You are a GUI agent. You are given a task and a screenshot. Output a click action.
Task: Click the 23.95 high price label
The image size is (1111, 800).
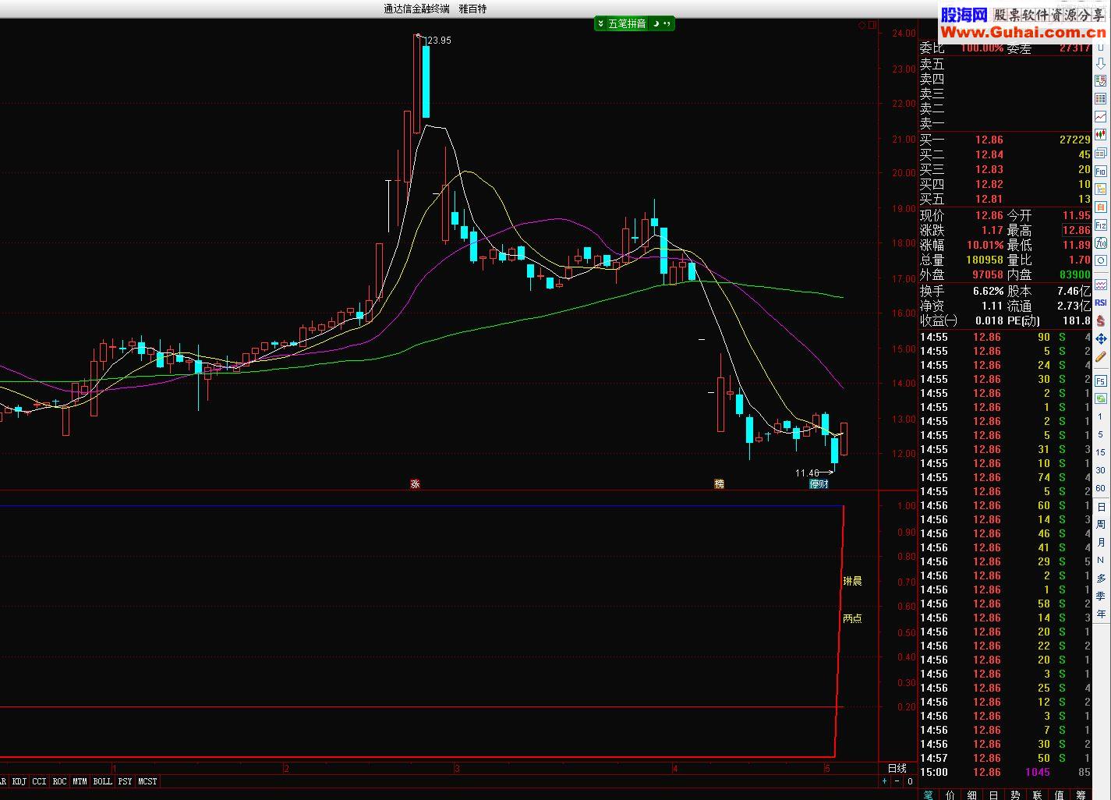pos(440,41)
